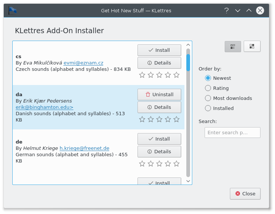Switch to icons grid view mode
275x214 pixels.
tap(252, 47)
